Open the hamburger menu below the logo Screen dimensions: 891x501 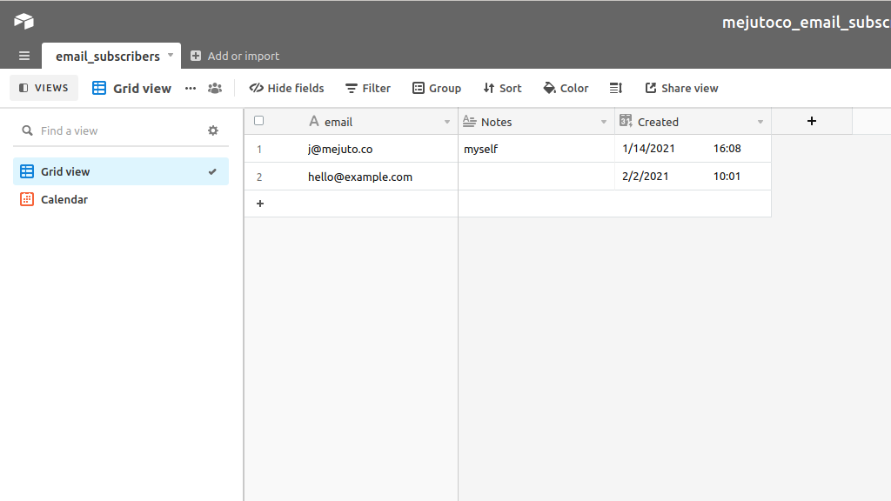(x=23, y=56)
